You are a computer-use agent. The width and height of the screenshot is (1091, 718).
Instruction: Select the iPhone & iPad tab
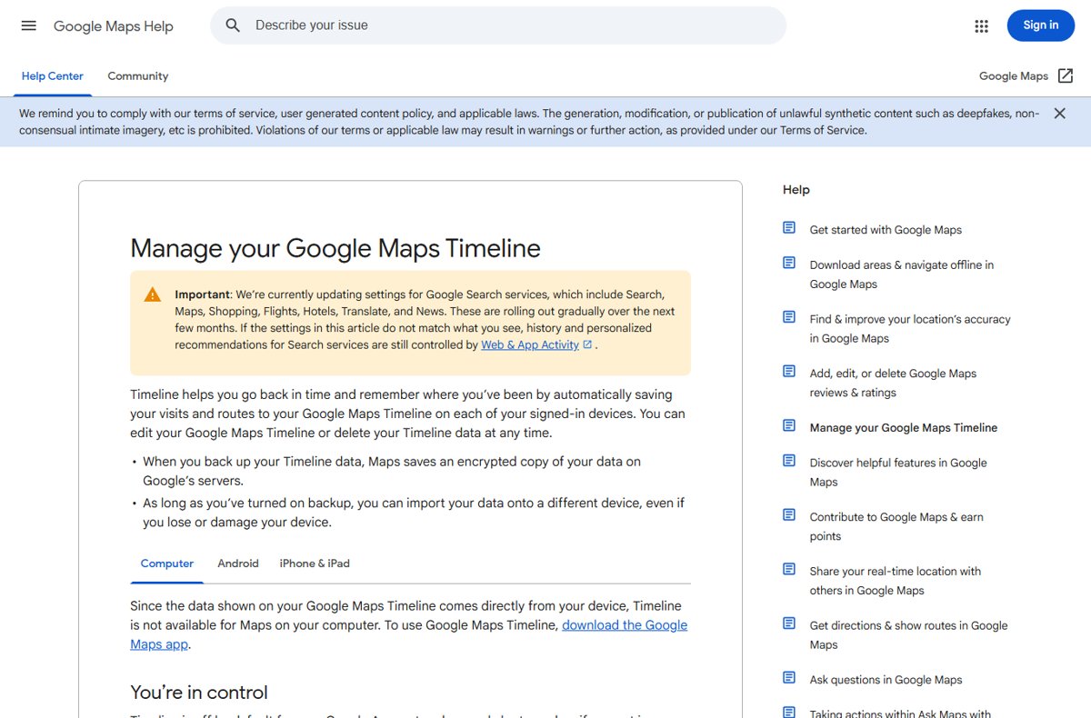315,563
